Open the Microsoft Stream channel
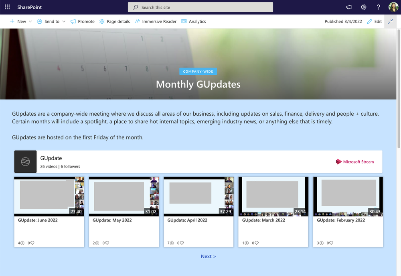The height and width of the screenshot is (276, 401). coord(354,162)
